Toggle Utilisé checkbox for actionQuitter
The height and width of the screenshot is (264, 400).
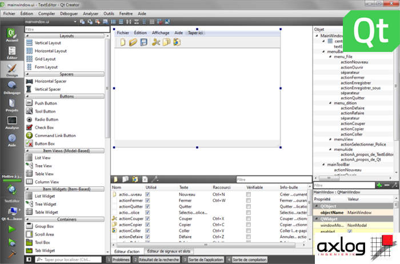pyautogui.click(x=147, y=207)
